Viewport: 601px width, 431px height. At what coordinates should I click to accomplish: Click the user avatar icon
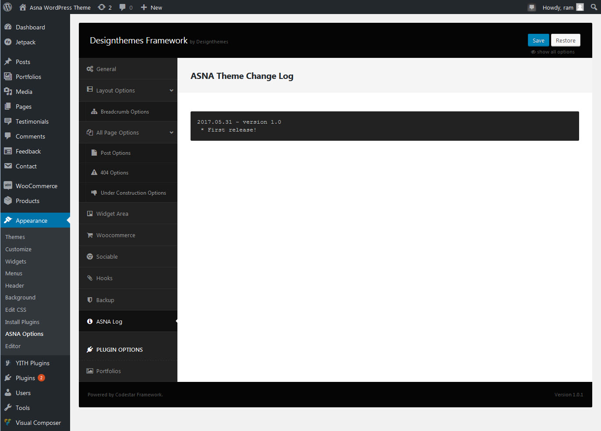[x=580, y=7]
